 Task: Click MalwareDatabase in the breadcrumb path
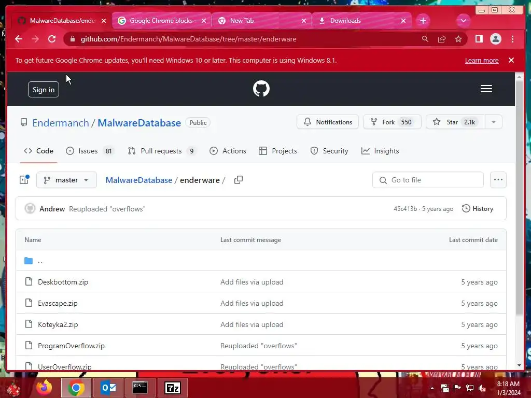click(x=139, y=180)
